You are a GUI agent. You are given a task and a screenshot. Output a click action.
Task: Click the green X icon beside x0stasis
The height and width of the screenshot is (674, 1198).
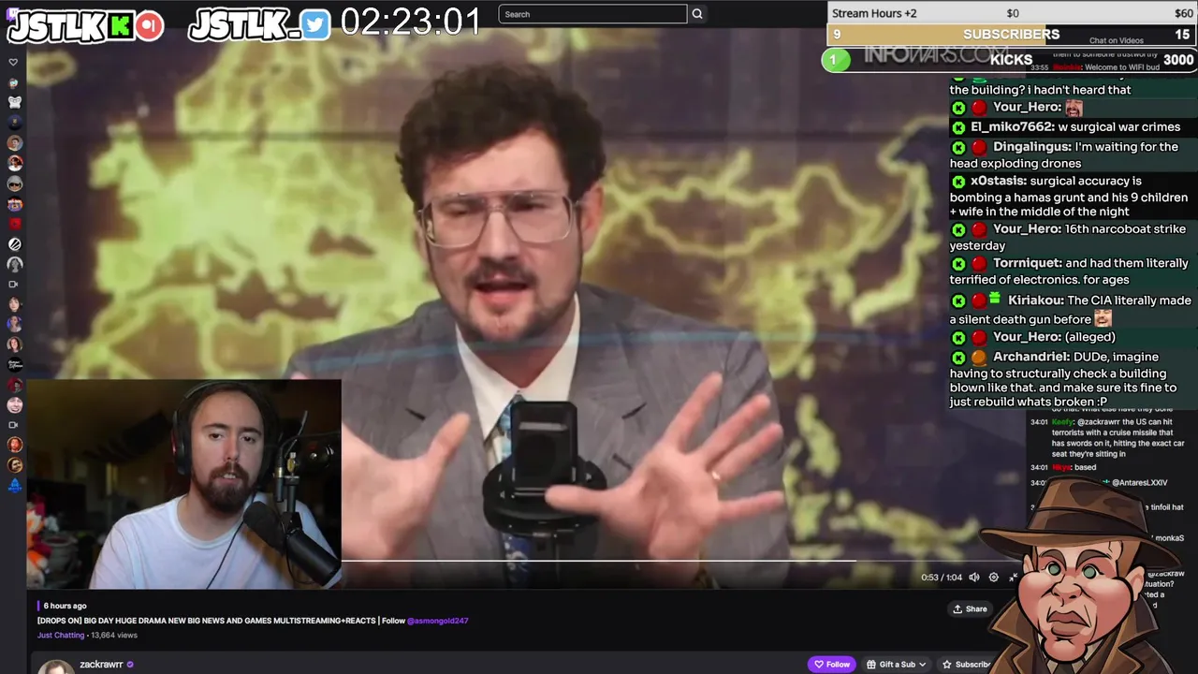tap(958, 182)
